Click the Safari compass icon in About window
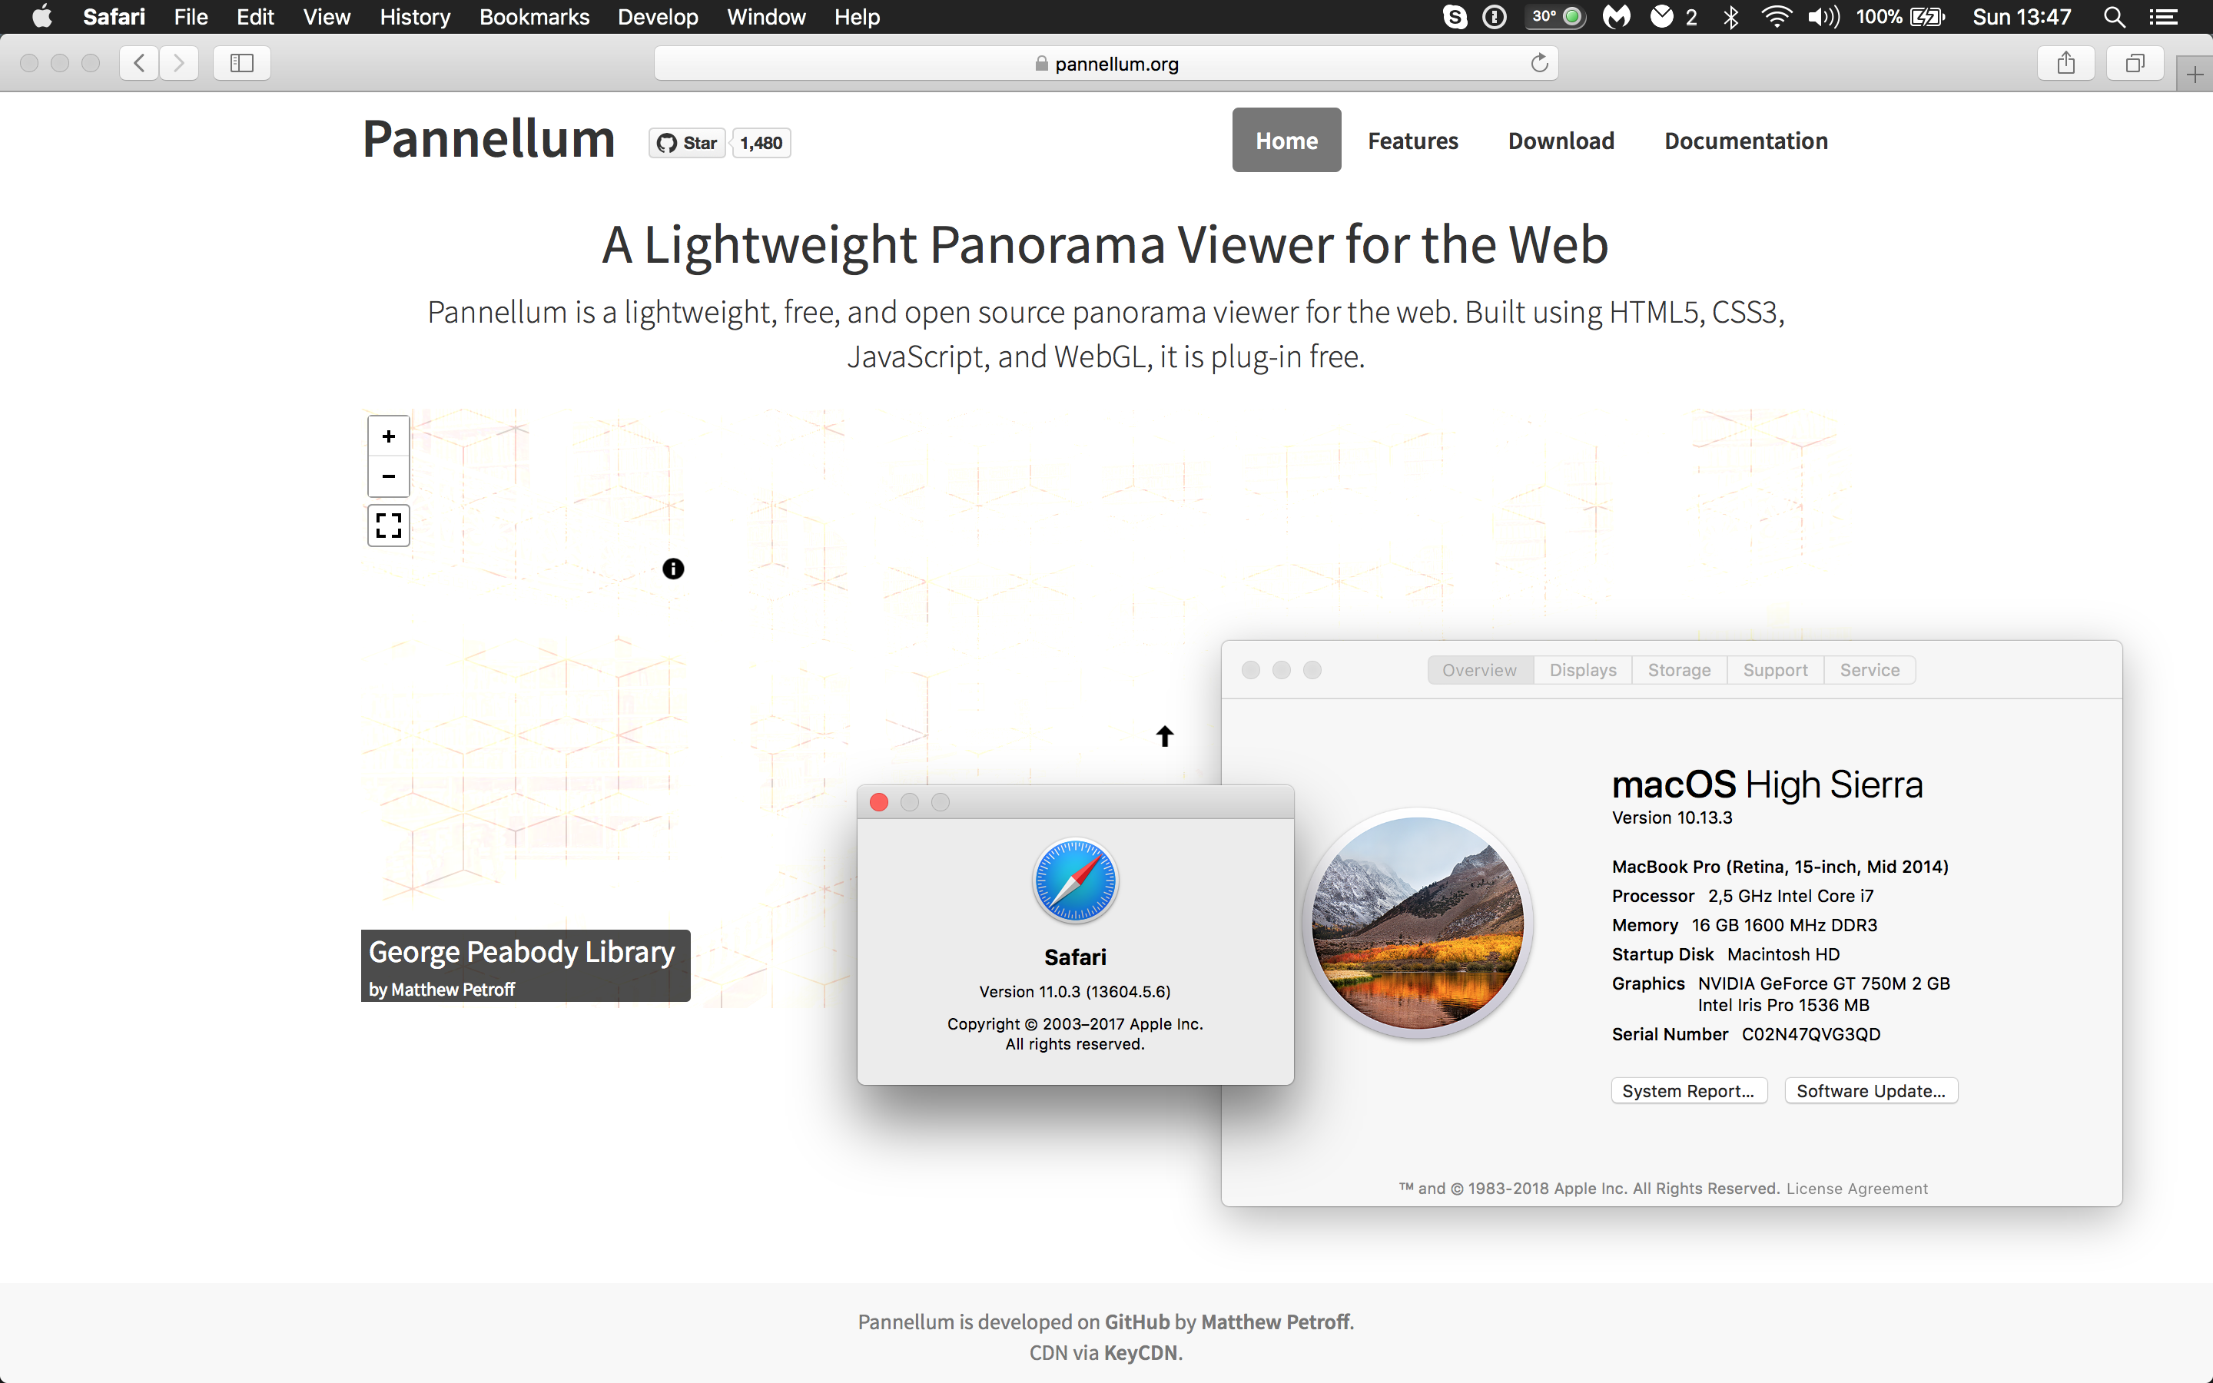The width and height of the screenshot is (2213, 1383). (x=1074, y=880)
